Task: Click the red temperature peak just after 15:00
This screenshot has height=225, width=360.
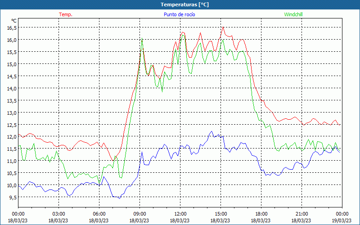Action: (223, 27)
